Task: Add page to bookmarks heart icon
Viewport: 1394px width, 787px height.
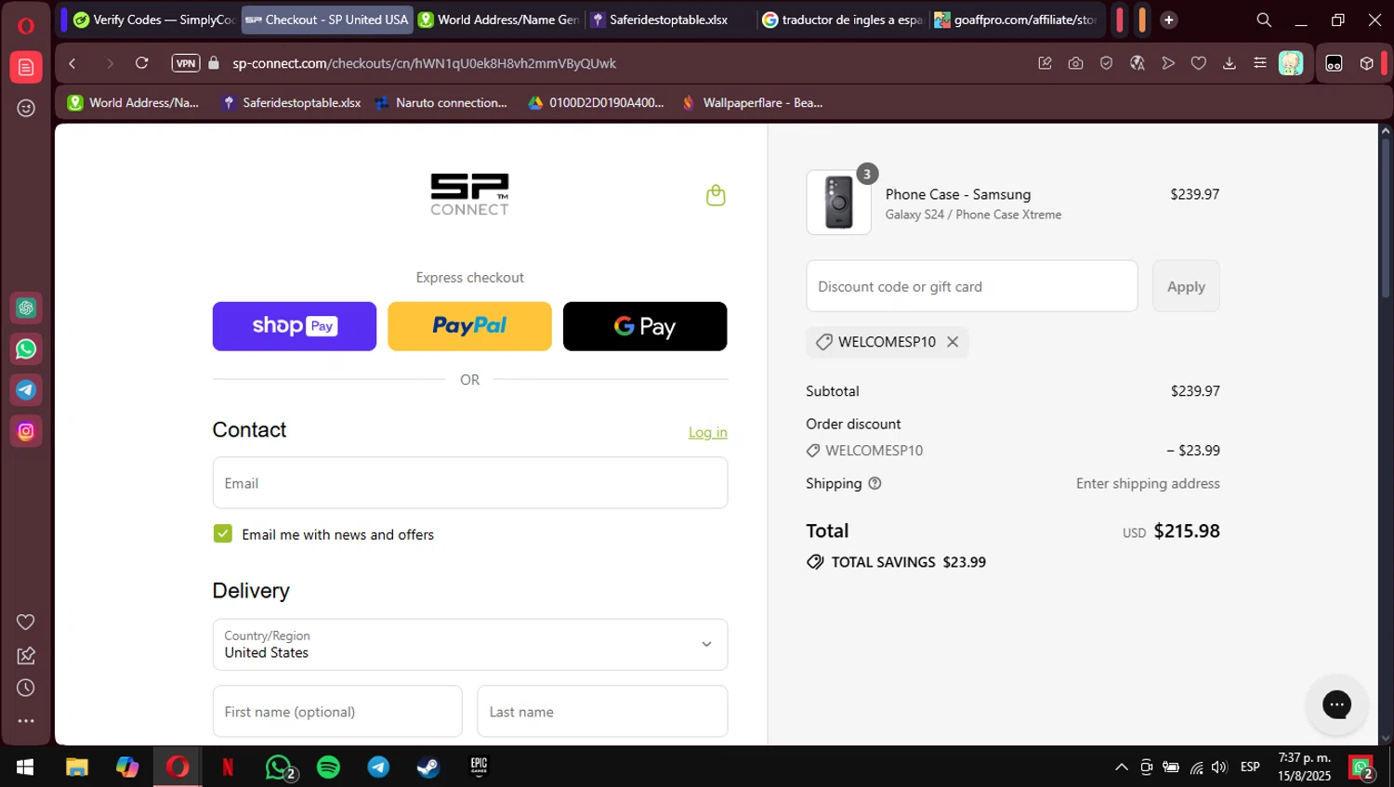Action: pos(1198,63)
